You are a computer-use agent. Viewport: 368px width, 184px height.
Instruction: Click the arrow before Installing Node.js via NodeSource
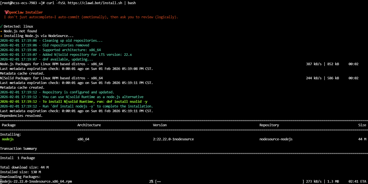click(1, 36)
